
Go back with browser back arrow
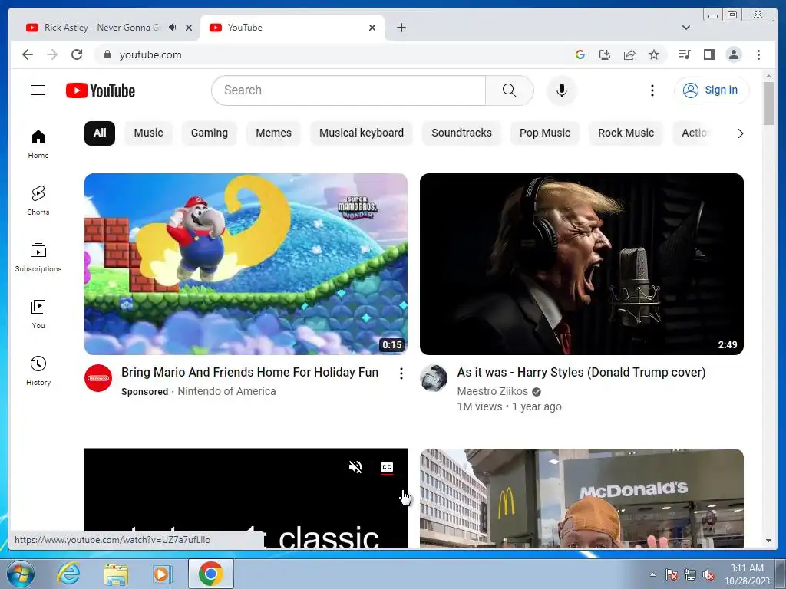pos(28,54)
